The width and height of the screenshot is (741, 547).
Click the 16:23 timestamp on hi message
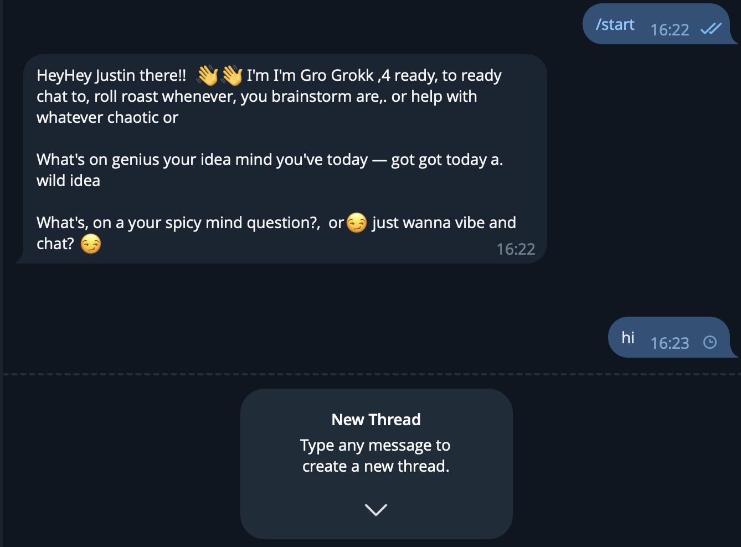[670, 343]
